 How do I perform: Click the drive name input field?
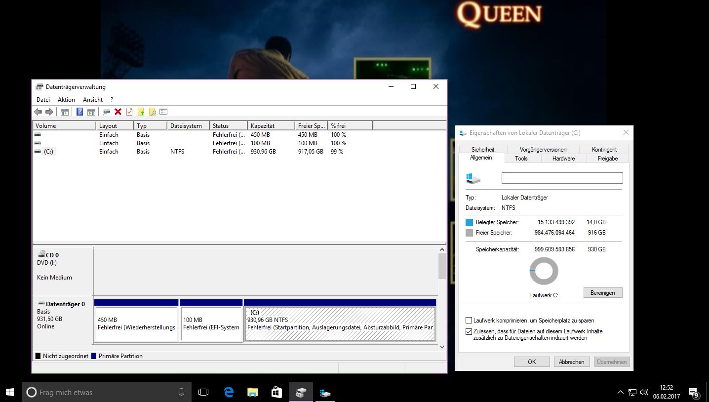tap(562, 178)
